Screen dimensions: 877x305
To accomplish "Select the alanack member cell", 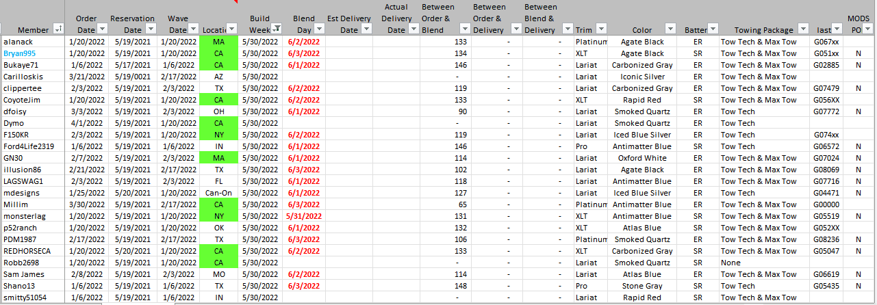I will tap(18, 42).
